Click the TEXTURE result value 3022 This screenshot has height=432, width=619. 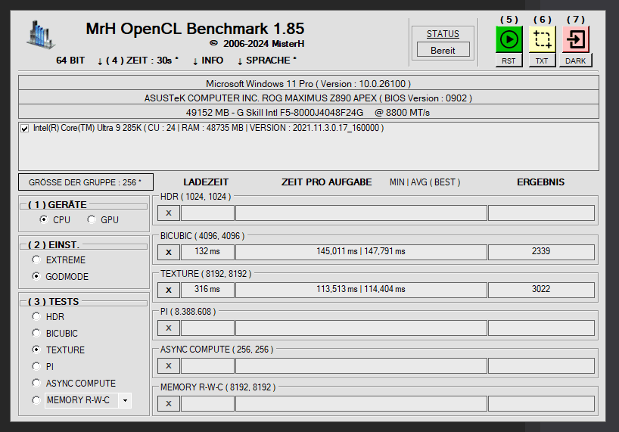(541, 290)
